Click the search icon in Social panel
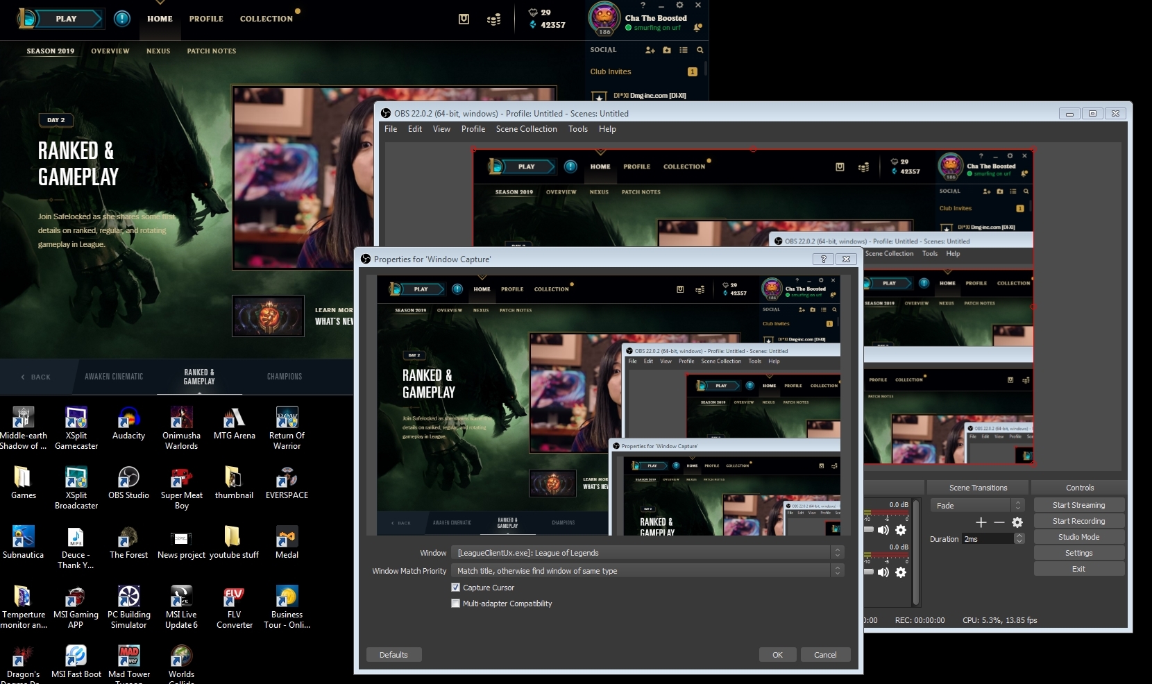The image size is (1152, 684). [x=700, y=50]
